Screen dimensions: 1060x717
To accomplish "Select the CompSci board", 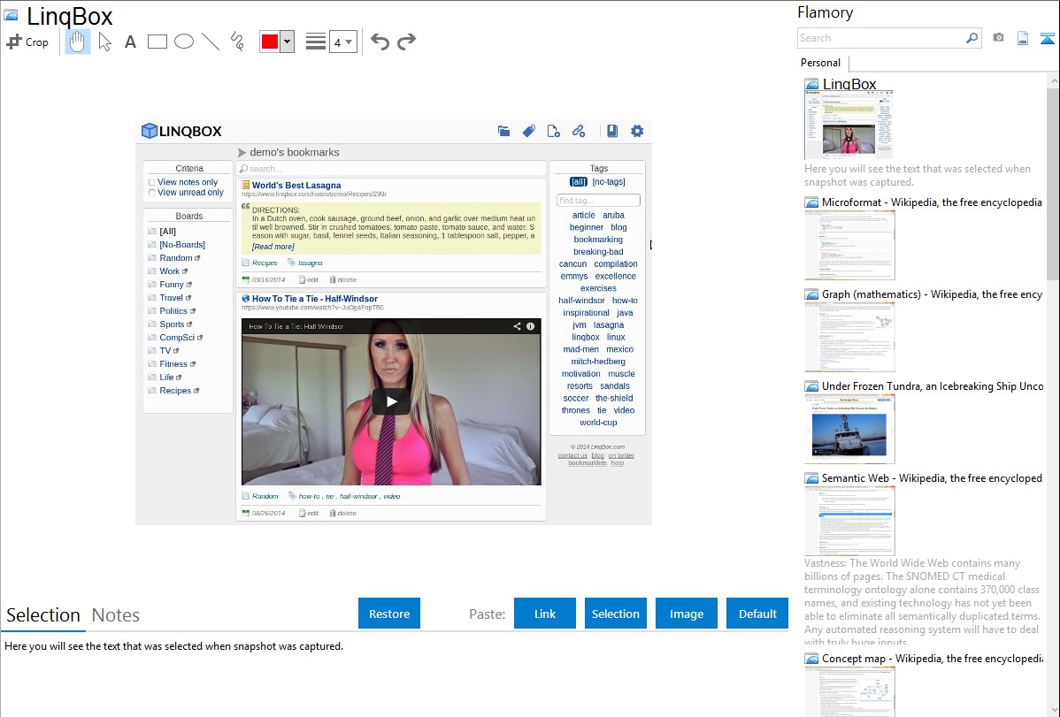I will (177, 337).
